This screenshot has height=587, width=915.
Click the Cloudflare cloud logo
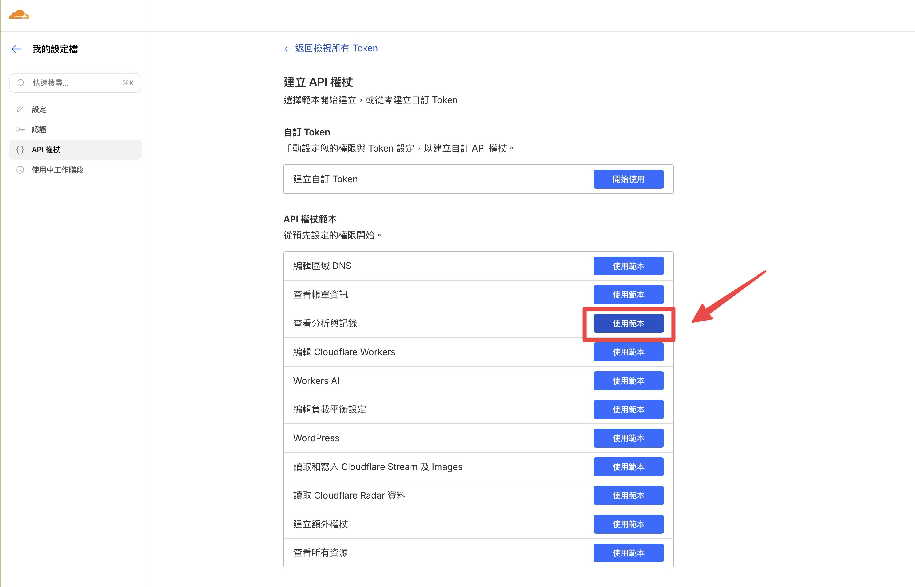coord(19,14)
